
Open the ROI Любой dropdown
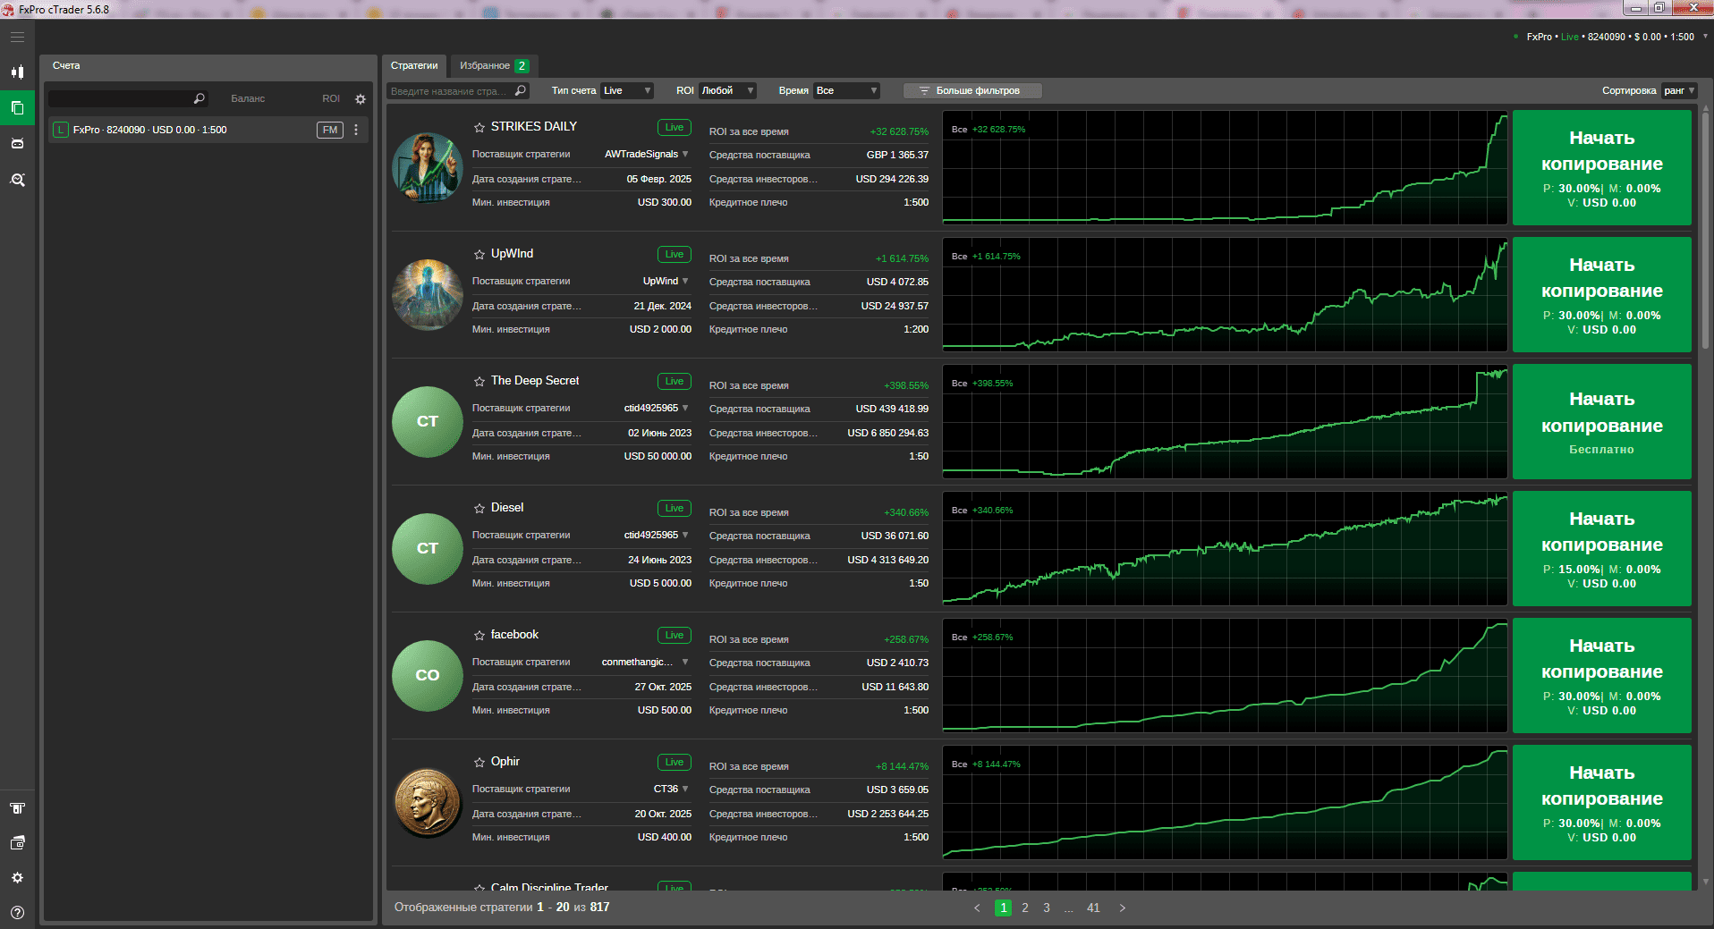[727, 90]
